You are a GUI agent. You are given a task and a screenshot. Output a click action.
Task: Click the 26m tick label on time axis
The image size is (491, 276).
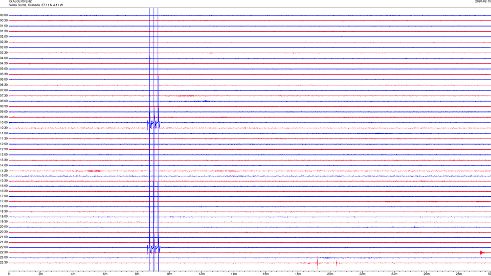click(x=427, y=274)
